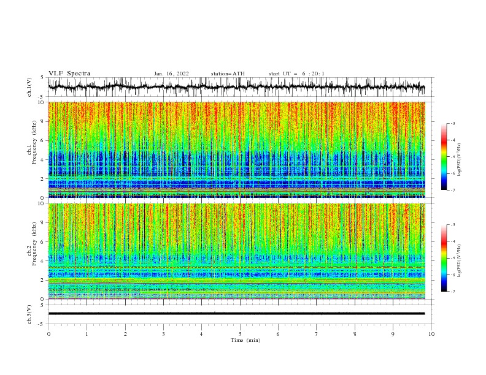Click the "8" kHz tick on ch.2 frequency axis
This screenshot has width=486, height=375.
[44, 223]
